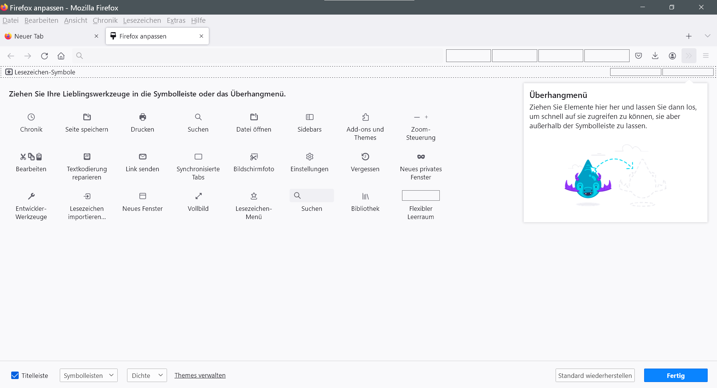Open the tab list chevron
This screenshot has width=717, height=388.
[x=707, y=36]
